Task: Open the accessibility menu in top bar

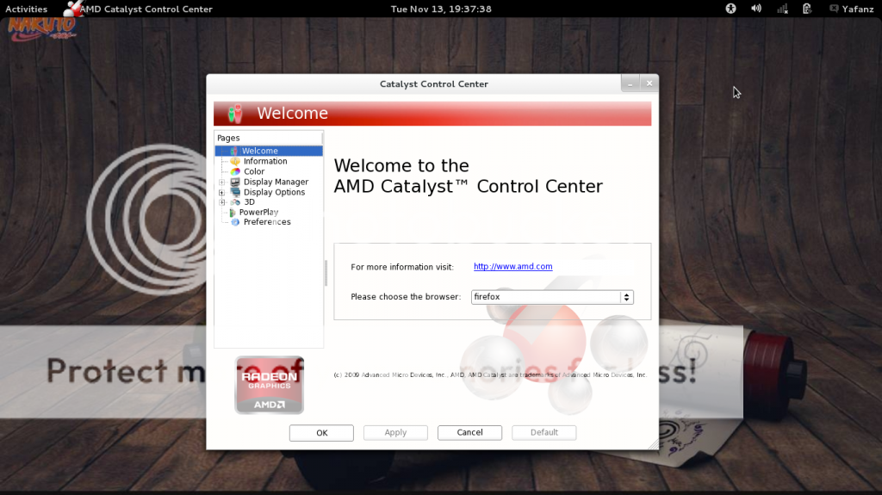Action: click(x=730, y=9)
